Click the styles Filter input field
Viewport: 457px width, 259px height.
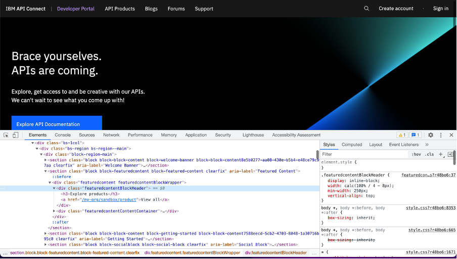click(x=364, y=154)
